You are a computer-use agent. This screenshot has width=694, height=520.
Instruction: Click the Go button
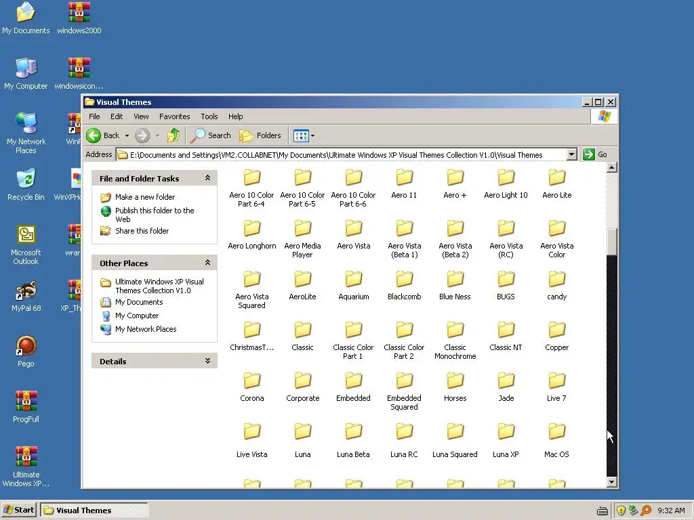click(x=595, y=154)
